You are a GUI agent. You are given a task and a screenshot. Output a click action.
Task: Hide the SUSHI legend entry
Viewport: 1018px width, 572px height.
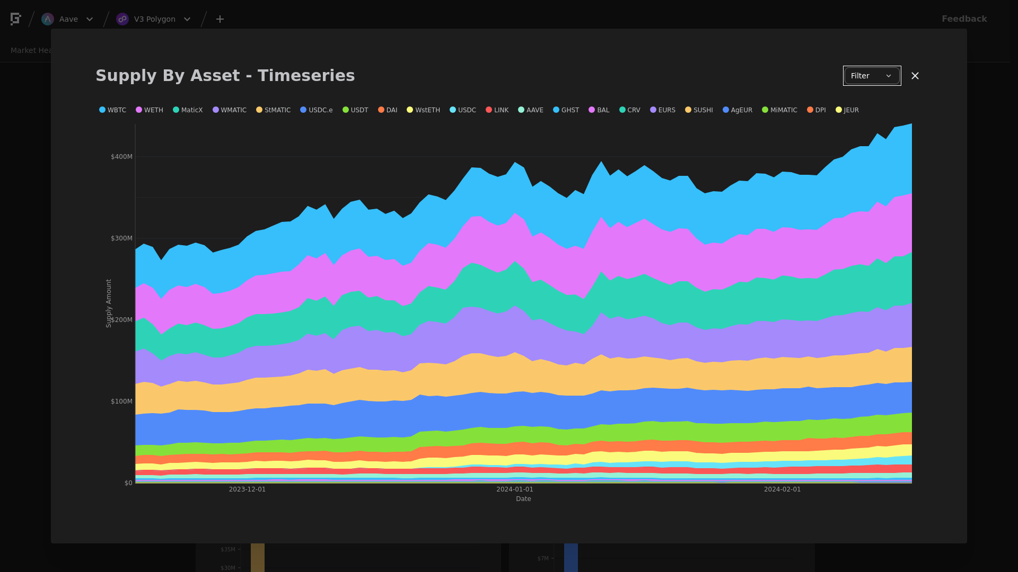(699, 110)
